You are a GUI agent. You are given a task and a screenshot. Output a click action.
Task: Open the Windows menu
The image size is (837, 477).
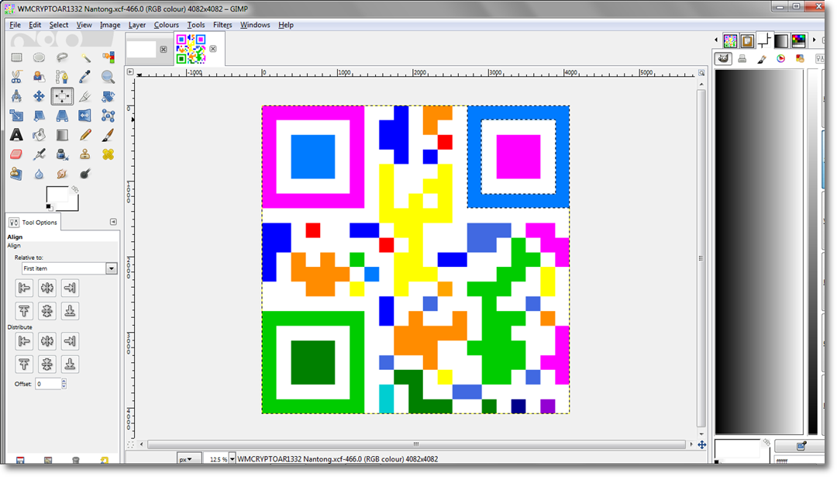pos(255,25)
